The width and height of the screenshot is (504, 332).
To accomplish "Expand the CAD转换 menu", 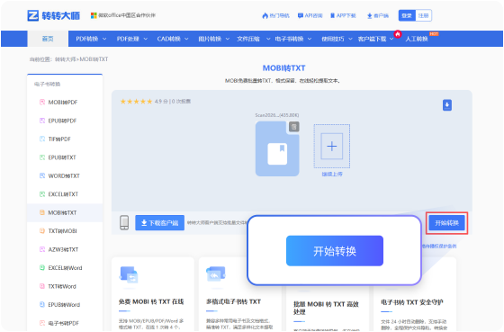I will 173,39.
